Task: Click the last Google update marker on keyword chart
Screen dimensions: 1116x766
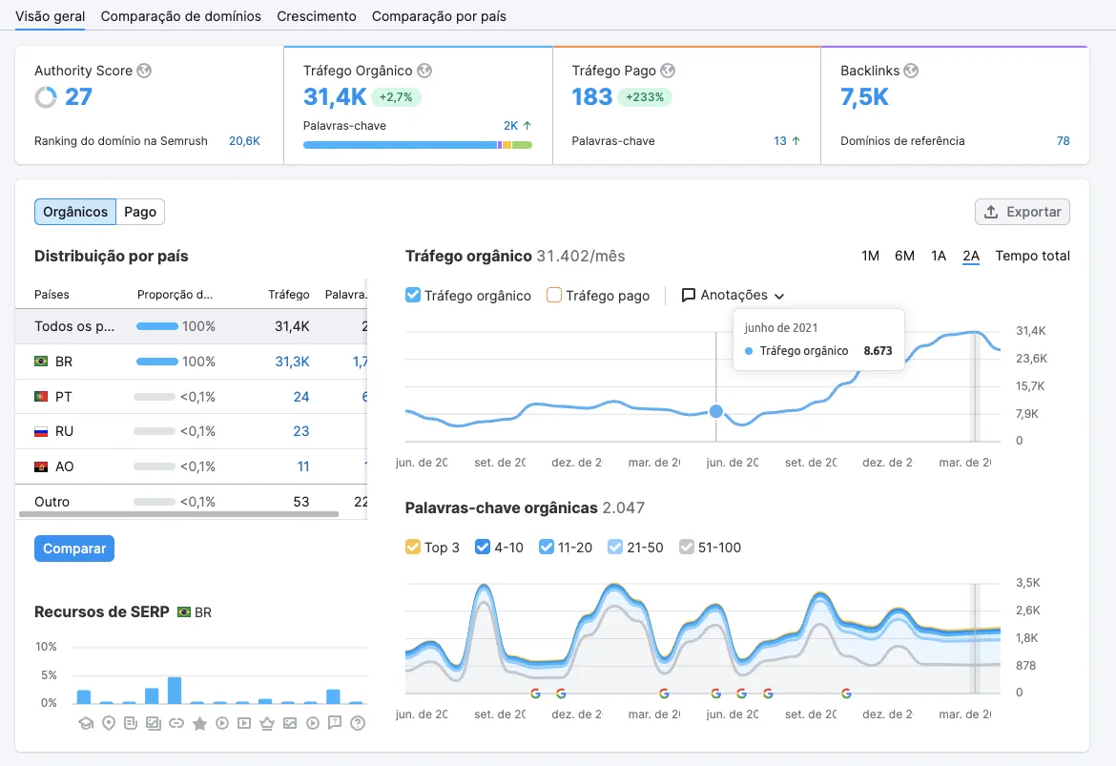Action: pyautogui.click(x=846, y=694)
